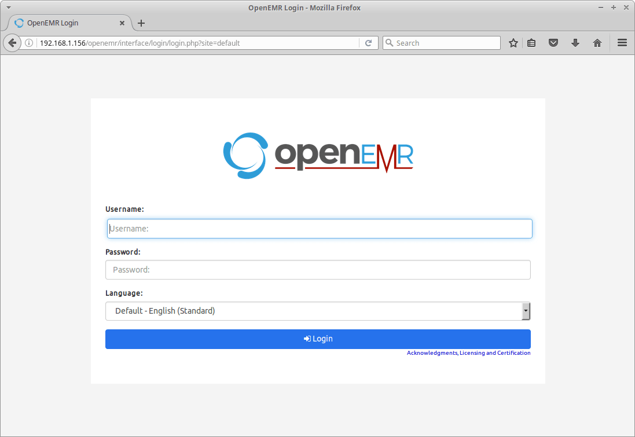
Task: Open a new browser tab
Action: [x=141, y=23]
